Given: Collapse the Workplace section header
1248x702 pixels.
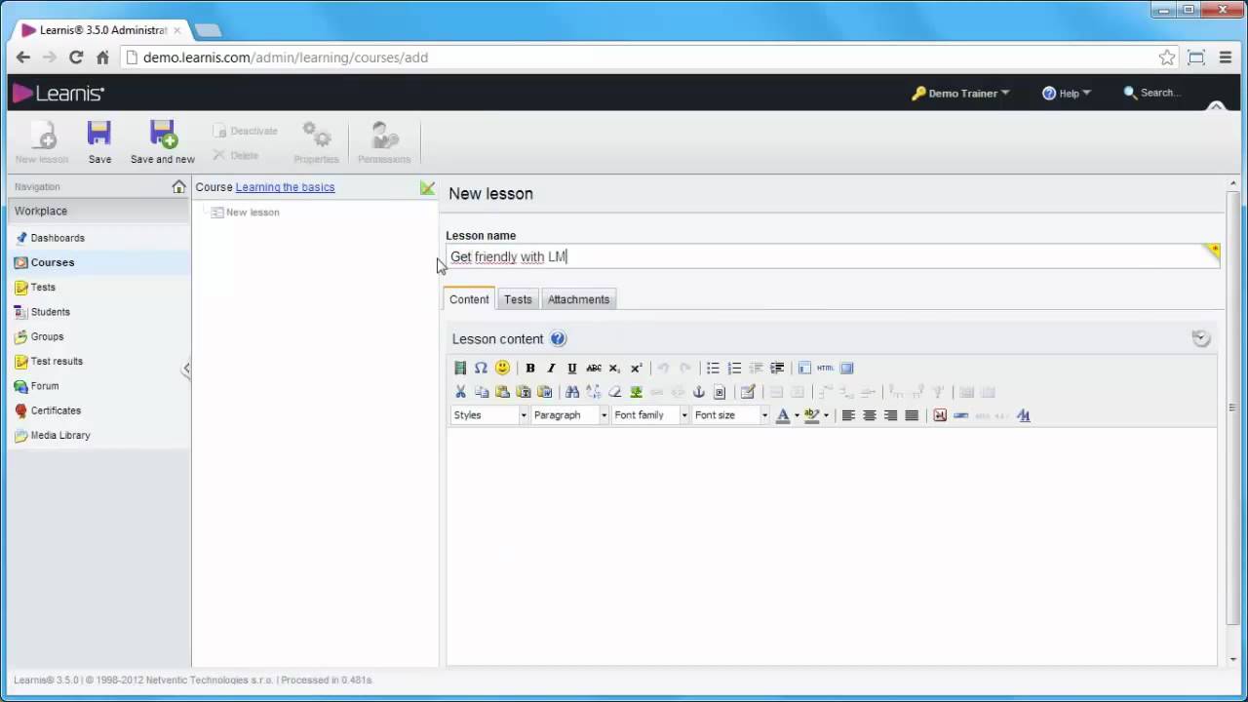Looking at the screenshot, I should pos(99,211).
